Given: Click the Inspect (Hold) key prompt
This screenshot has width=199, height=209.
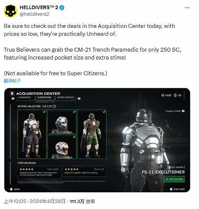Looking at the screenshot, I should (175, 111).
